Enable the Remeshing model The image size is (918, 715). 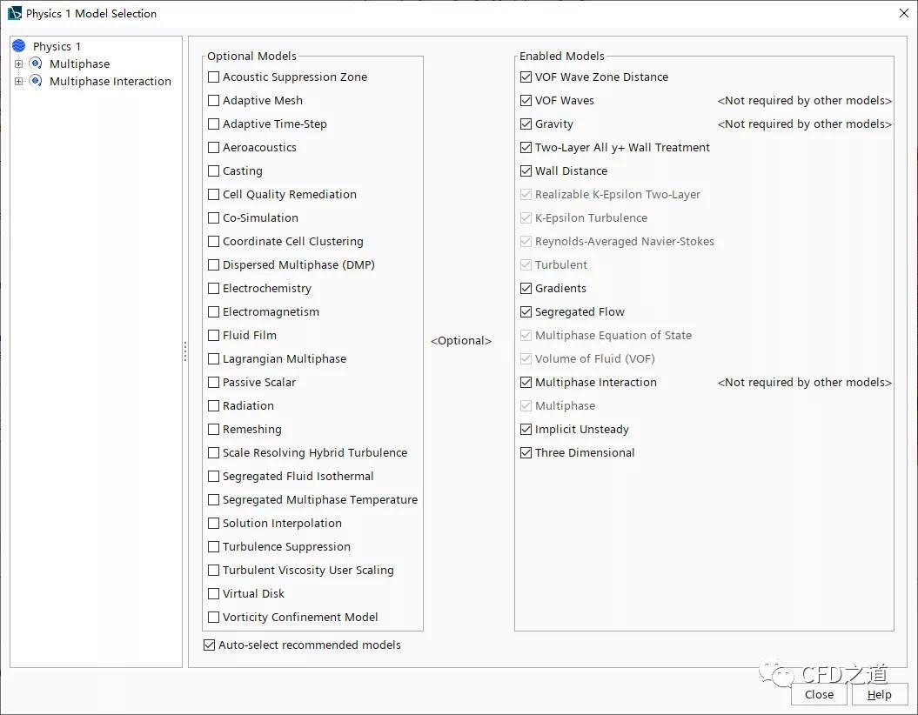point(214,429)
